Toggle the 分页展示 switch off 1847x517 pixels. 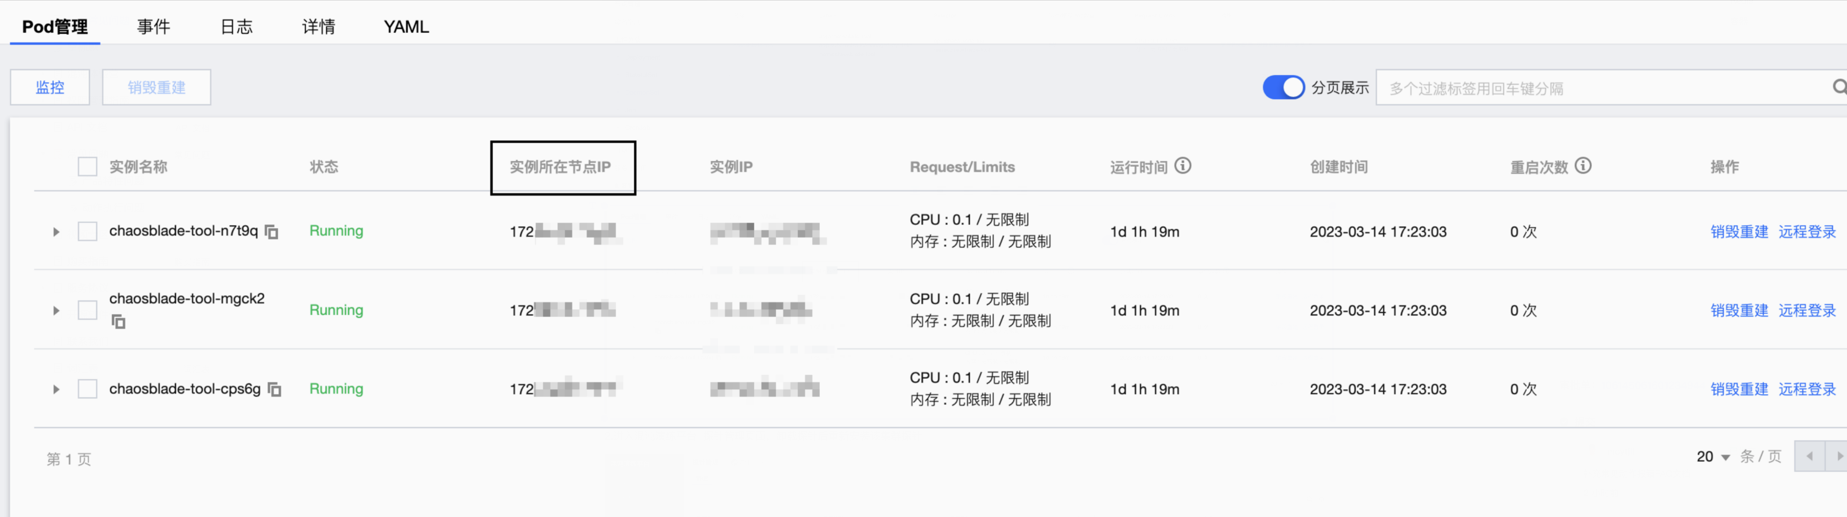point(1284,87)
